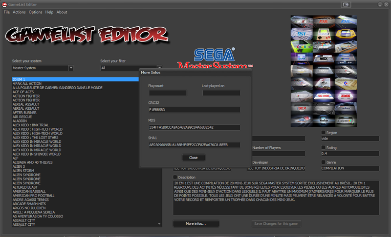
Task: Select the Vectrex system thumbnail
Action: (x=324, y=120)
